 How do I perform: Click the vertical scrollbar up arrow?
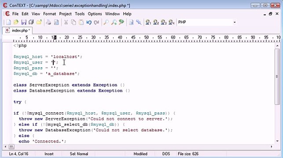tap(277, 46)
